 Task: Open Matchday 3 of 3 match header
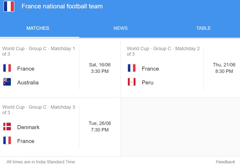point(39,110)
